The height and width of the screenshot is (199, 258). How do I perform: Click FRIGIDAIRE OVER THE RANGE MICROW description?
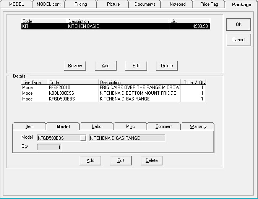click(140, 87)
